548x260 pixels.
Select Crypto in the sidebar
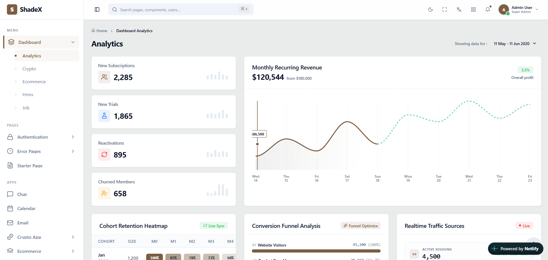tap(29, 69)
